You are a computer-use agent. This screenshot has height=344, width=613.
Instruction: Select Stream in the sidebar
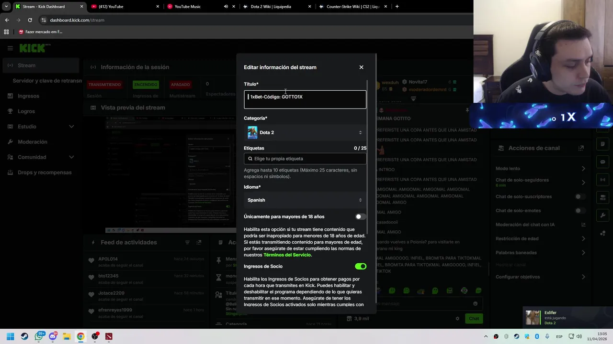[41, 65]
